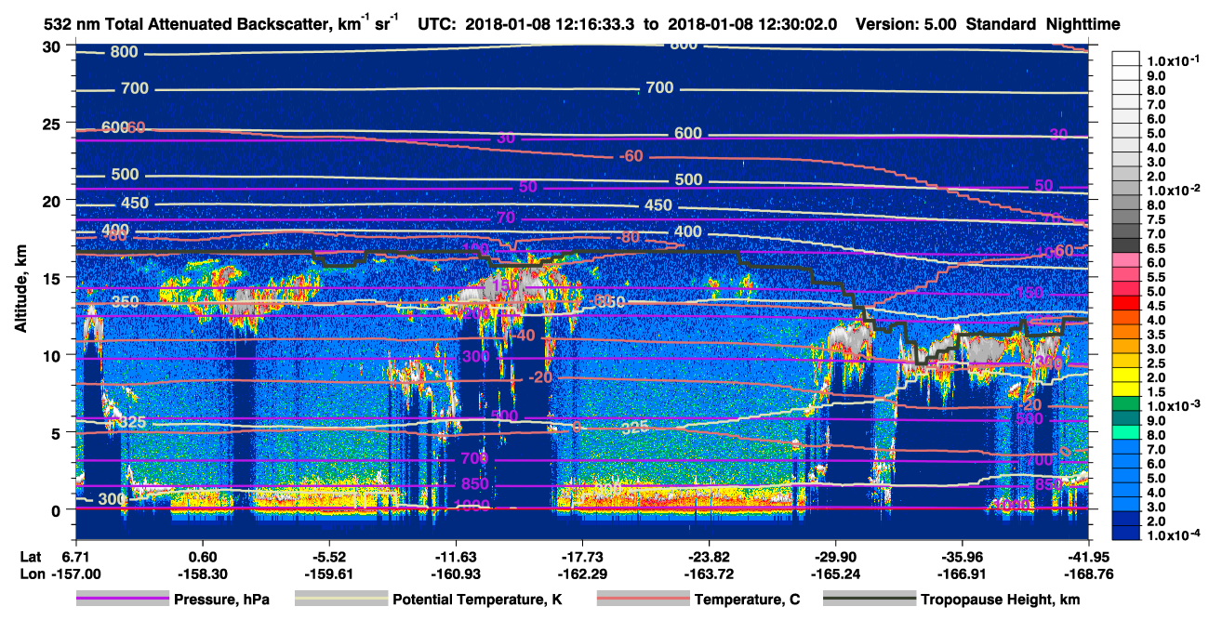Click the magenta line sample beside 'Pressure, hPa'
The height and width of the screenshot is (620, 1209).
pos(121,600)
